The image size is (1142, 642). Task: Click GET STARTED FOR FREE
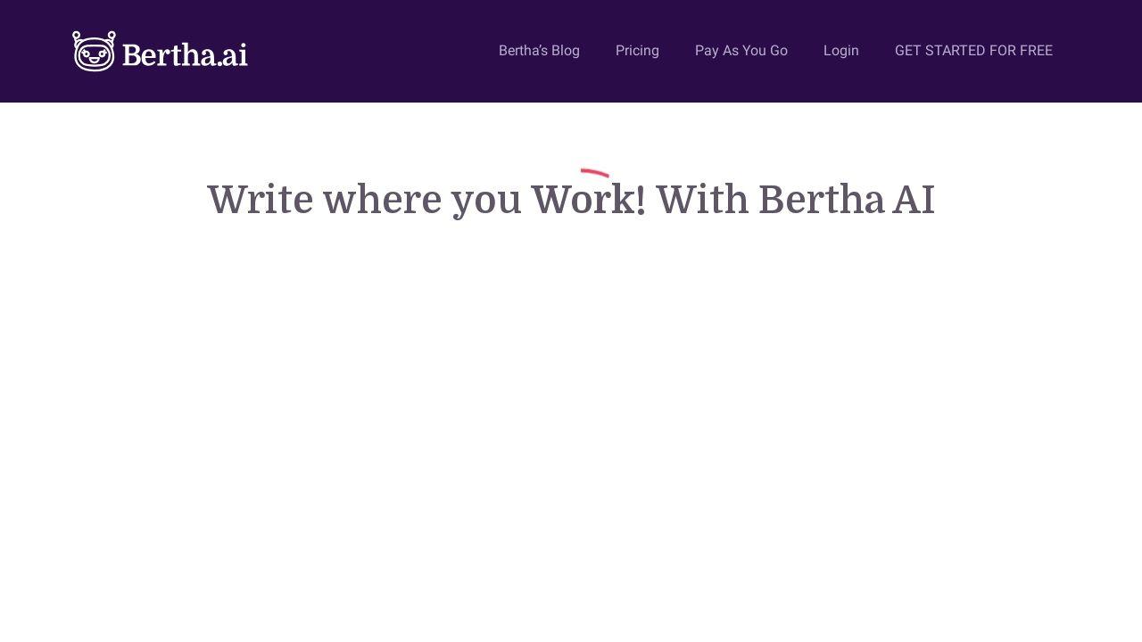973,51
